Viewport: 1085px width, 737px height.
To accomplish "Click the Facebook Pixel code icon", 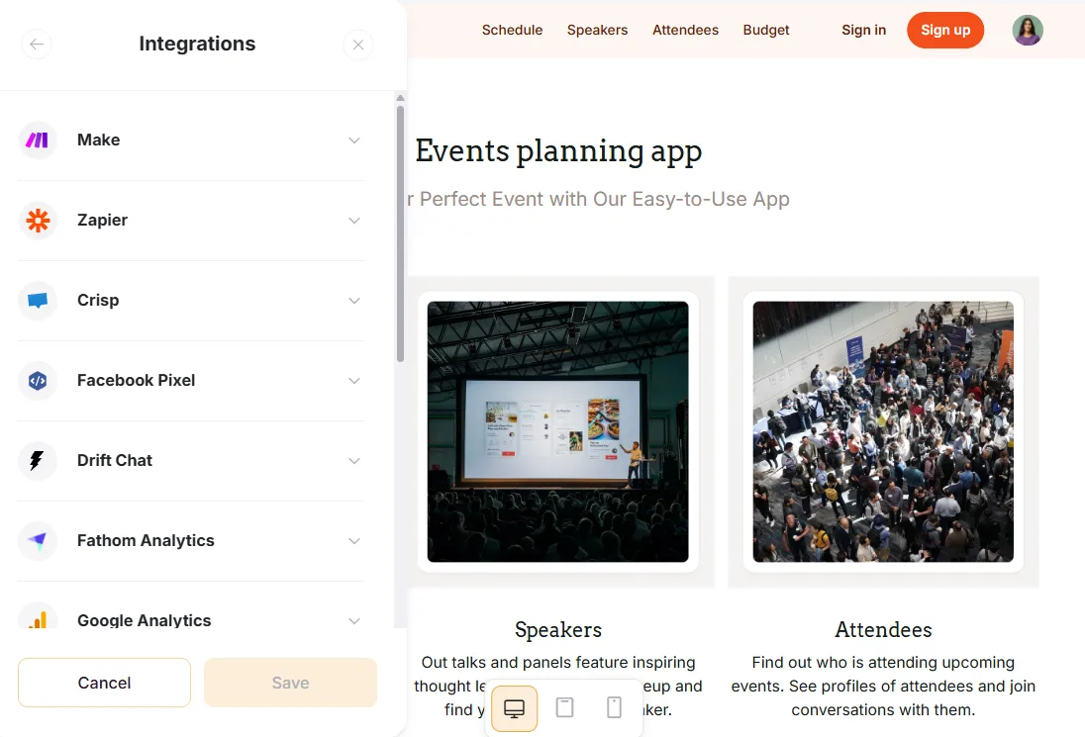I will [x=38, y=381].
